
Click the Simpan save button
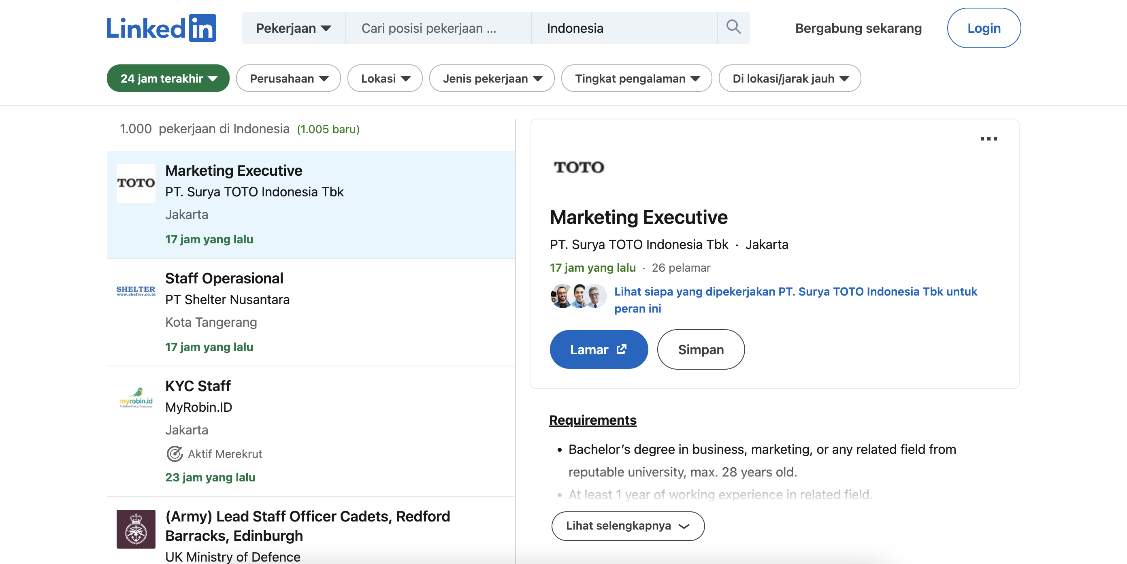click(x=701, y=349)
